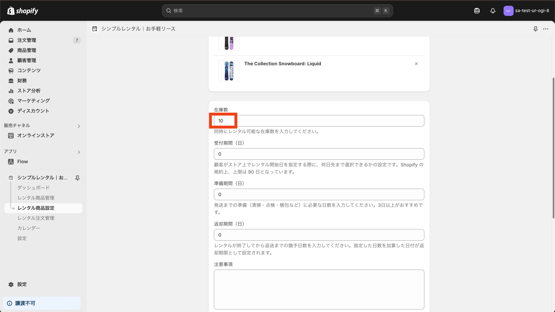
Task: Open 設定 at the bottom of sidebar
Action: (22, 284)
